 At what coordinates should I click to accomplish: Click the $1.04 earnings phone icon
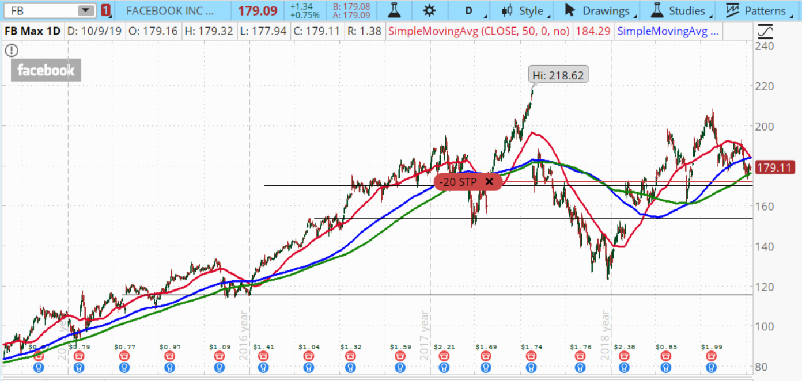pyautogui.click(x=309, y=356)
